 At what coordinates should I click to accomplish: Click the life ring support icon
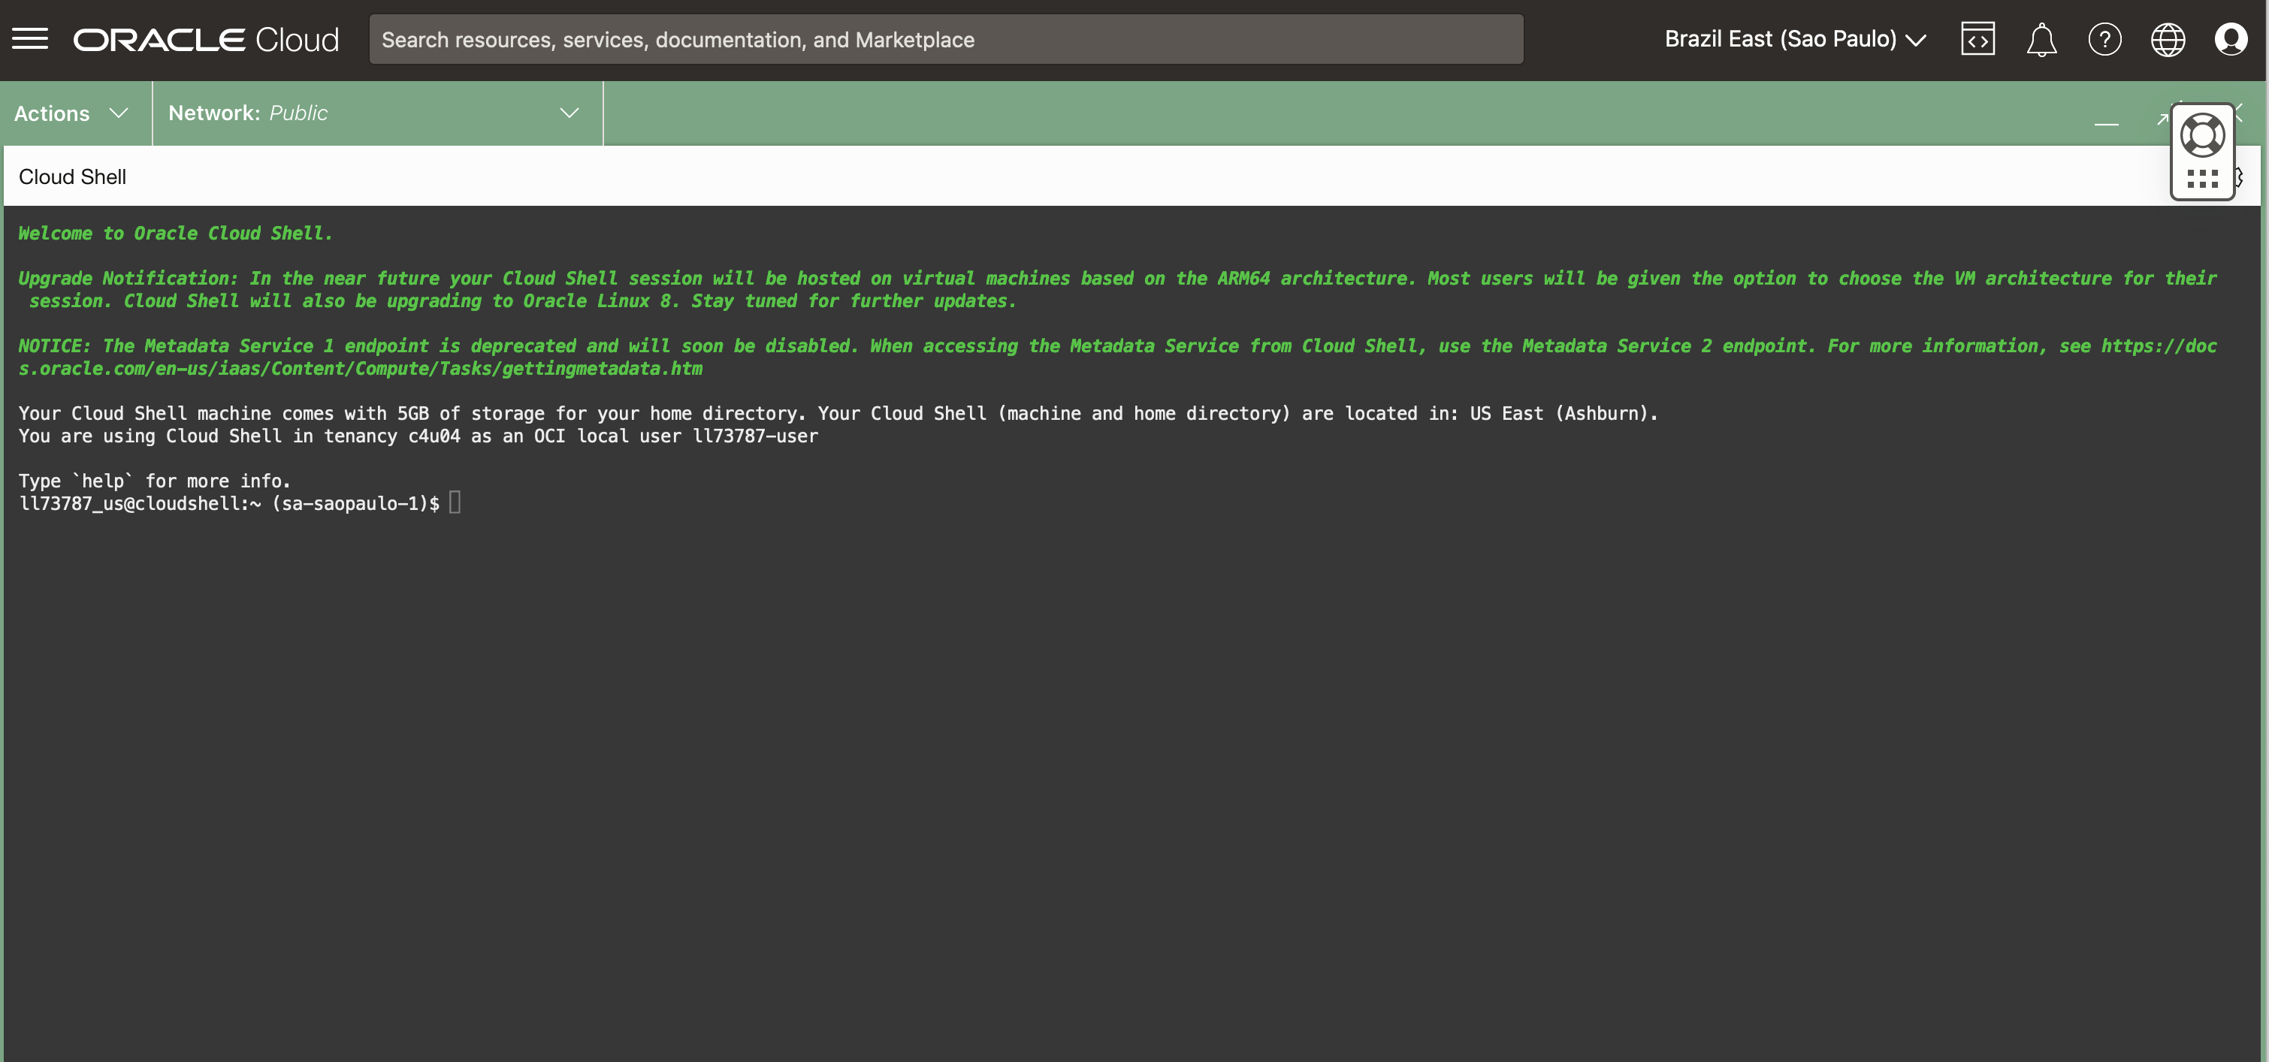click(2202, 136)
